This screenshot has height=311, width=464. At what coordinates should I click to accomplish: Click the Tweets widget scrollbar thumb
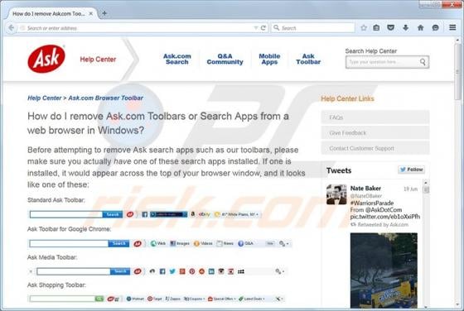426,189
